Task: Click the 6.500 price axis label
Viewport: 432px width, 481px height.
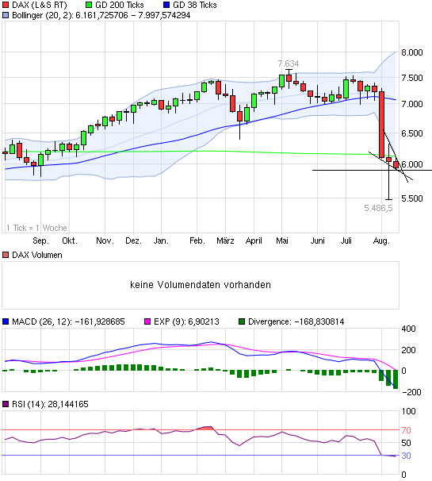Action: tap(412, 133)
